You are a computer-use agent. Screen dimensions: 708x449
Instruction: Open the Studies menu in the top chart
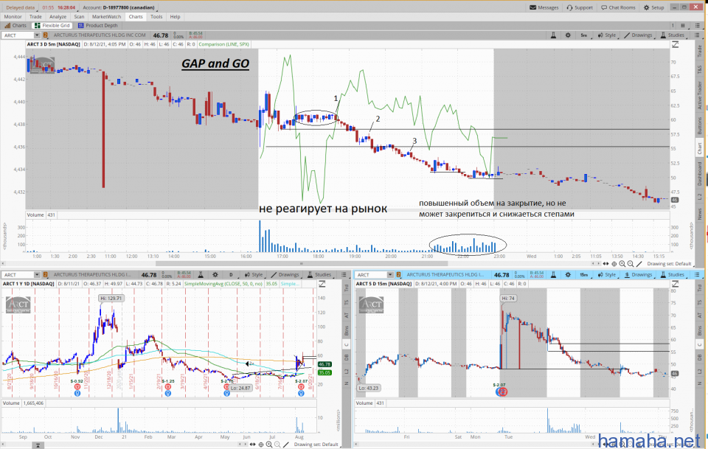tap(673, 35)
